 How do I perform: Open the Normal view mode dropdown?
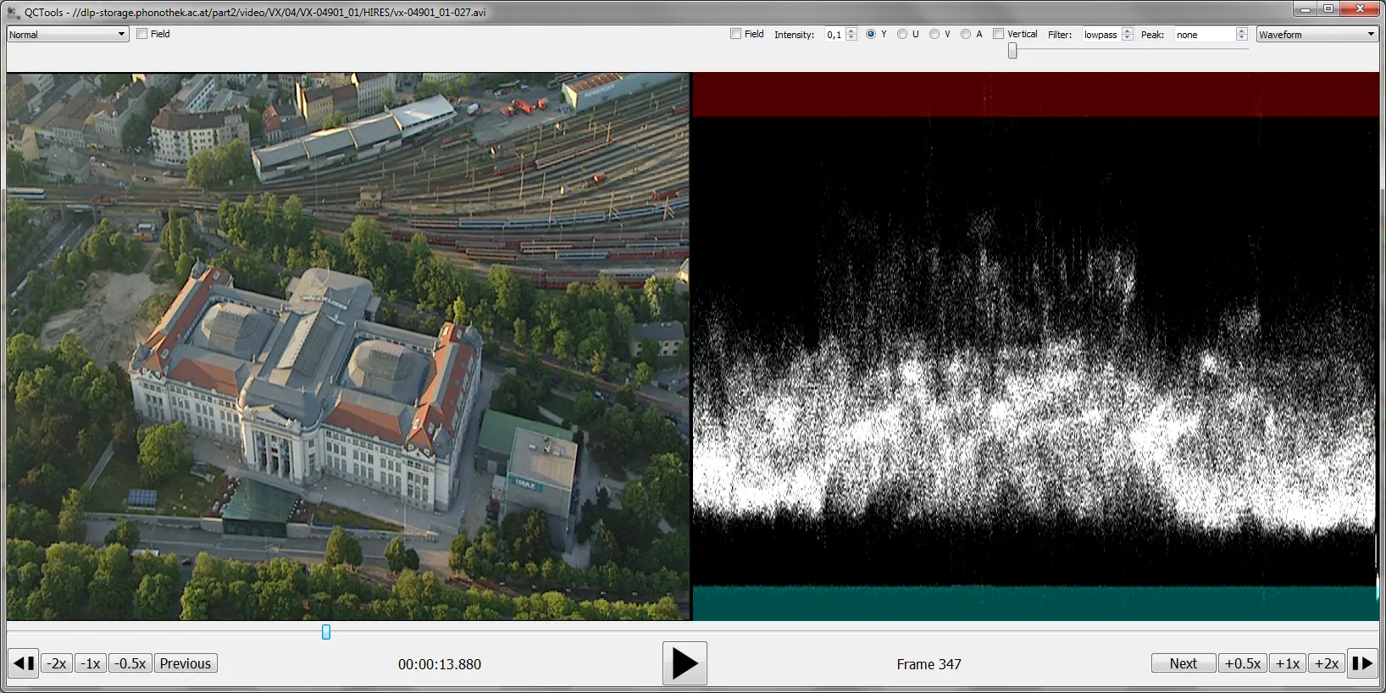point(68,34)
